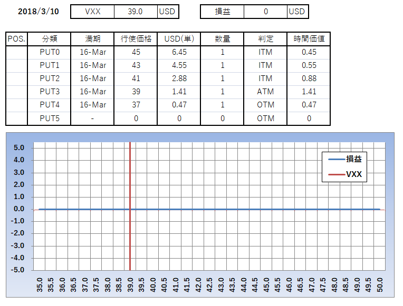Click strike price 39 cell

[x=136, y=92]
